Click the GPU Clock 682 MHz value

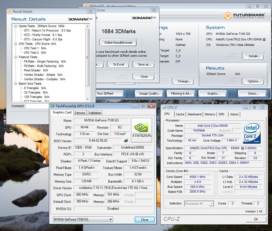pyautogui.click(x=82, y=194)
